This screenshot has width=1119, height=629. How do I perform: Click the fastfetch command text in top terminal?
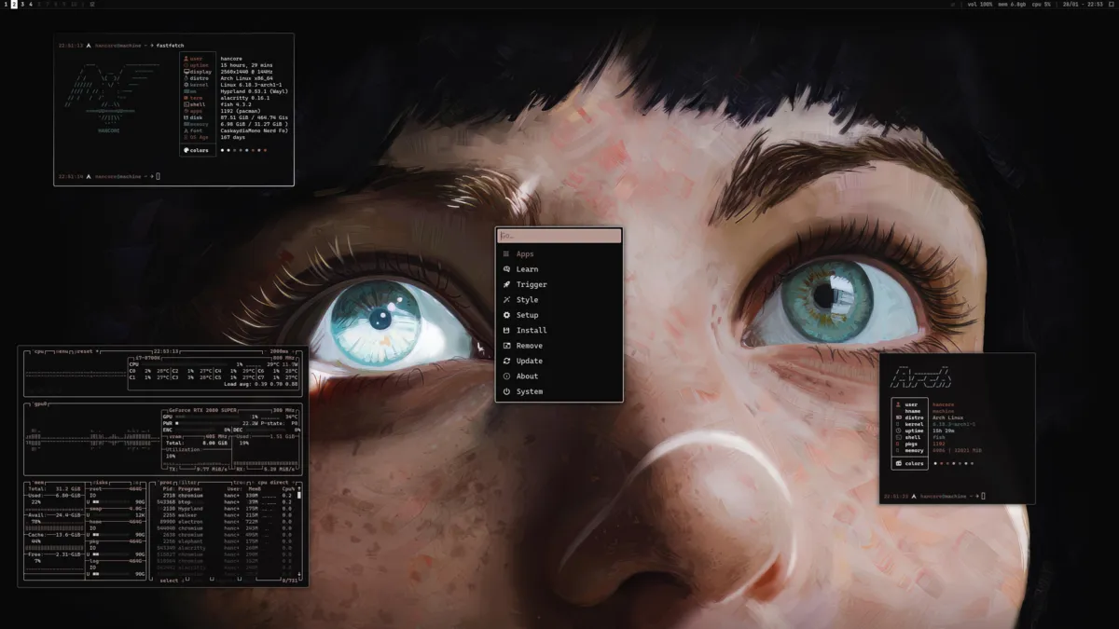click(x=171, y=45)
